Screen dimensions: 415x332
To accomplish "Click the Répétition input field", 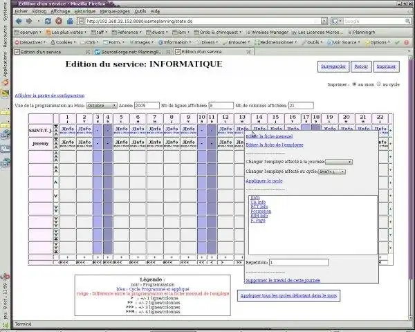I will point(299,263).
